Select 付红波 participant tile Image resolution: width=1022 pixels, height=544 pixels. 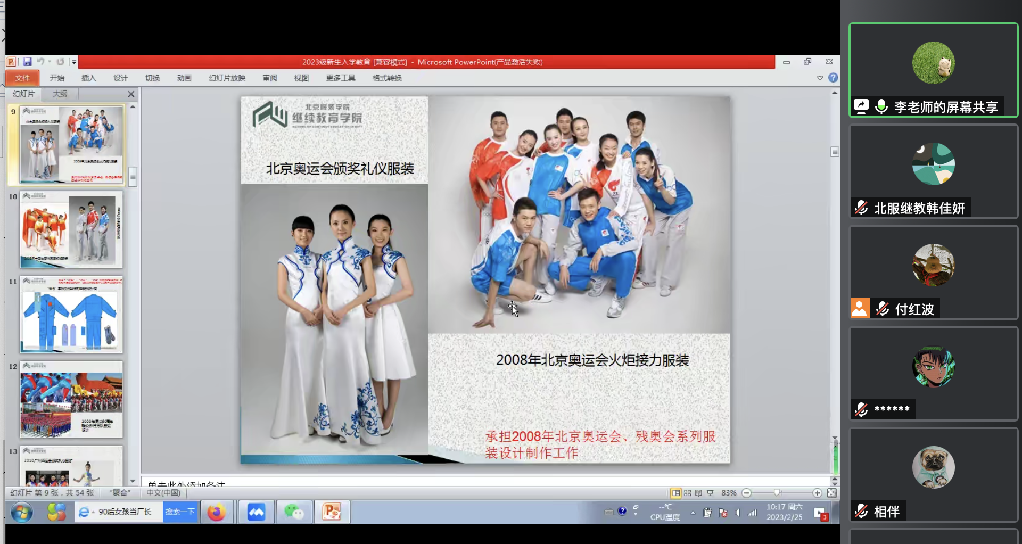pos(933,272)
